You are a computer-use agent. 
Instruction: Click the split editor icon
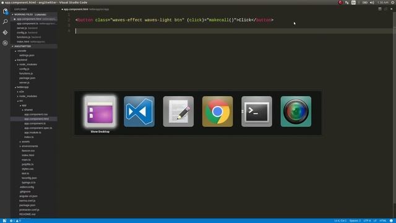[x=380, y=9]
